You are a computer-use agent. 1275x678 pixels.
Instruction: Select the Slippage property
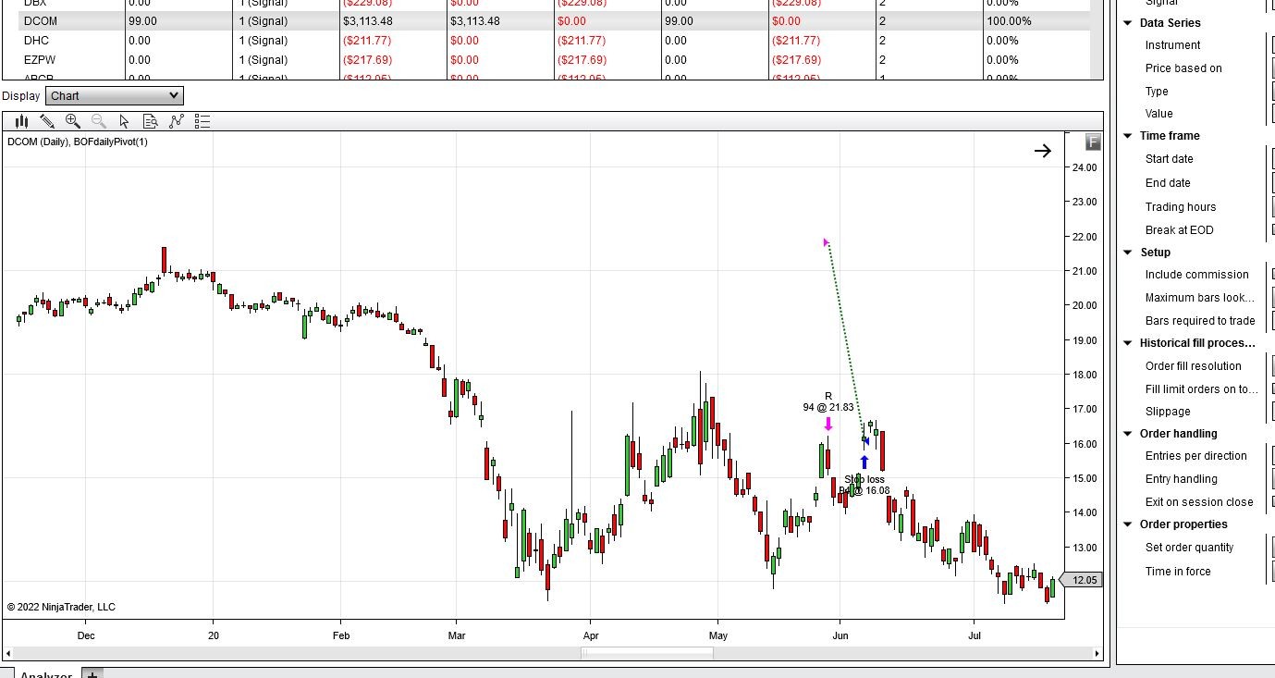click(1168, 412)
